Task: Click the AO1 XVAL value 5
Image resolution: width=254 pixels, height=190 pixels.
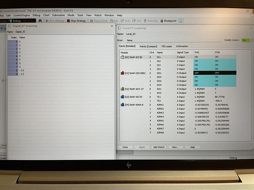Action: (x=215, y=89)
